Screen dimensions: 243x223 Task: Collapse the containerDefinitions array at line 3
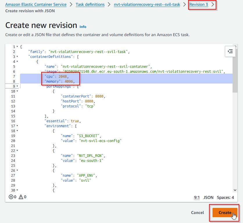tap(17, 57)
